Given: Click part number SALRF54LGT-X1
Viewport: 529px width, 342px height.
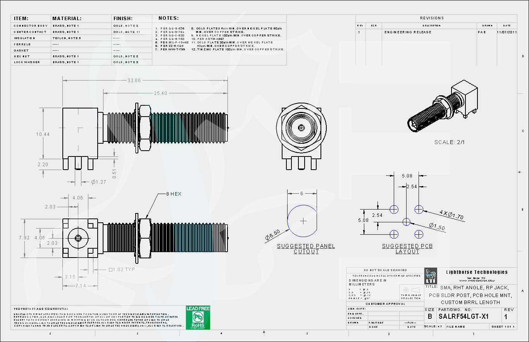Looking at the screenshot, I should [x=463, y=316].
